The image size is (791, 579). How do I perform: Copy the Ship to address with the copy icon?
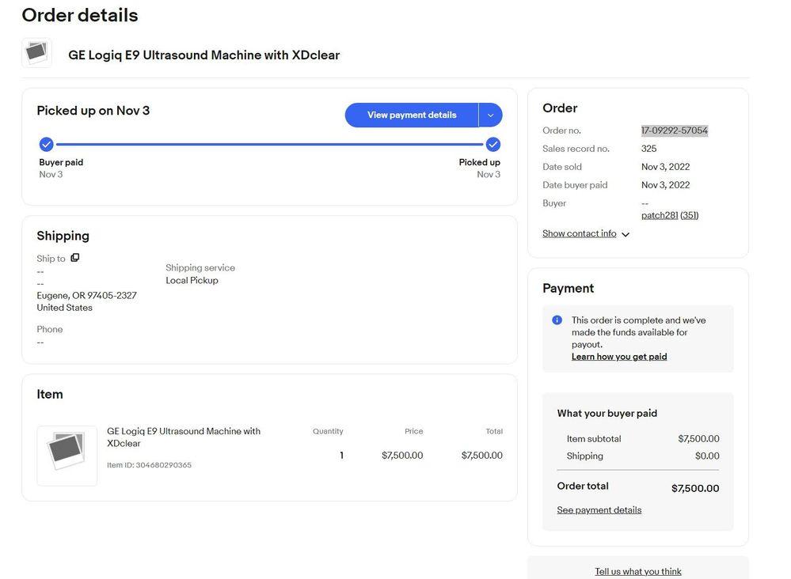pyautogui.click(x=74, y=258)
